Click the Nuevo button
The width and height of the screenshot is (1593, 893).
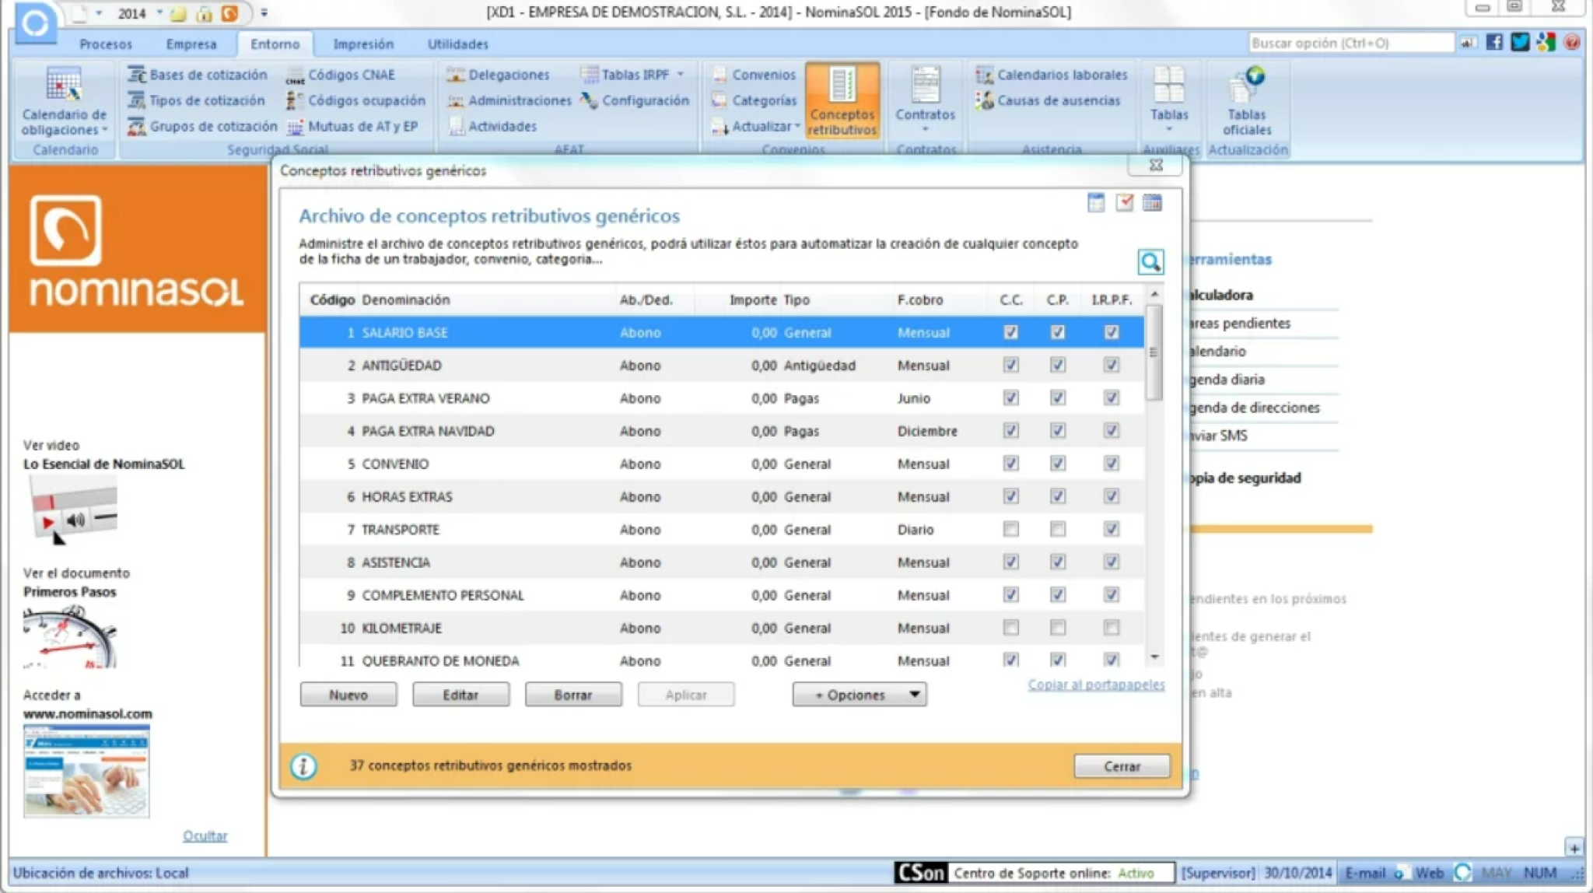tap(348, 695)
